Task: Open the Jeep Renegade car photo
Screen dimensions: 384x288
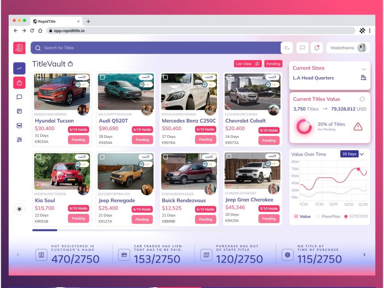Action: point(126,171)
